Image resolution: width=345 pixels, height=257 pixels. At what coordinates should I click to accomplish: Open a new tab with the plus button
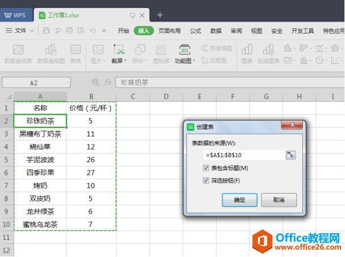[160, 15]
